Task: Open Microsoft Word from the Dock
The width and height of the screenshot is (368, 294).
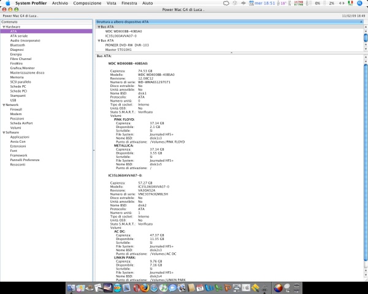Action: coord(209,288)
